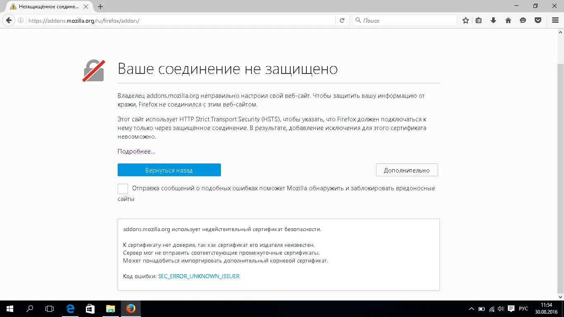Open the Дополнительно options button
Image resolution: width=564 pixels, height=317 pixels.
coord(407,170)
